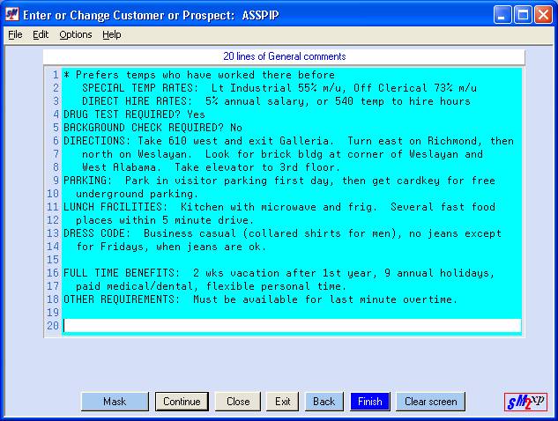
Task: Select the blank comment line 15
Action: point(291,260)
